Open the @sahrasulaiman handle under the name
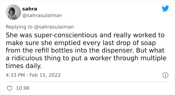Viewport: 175px width, 95px height. click(42, 15)
